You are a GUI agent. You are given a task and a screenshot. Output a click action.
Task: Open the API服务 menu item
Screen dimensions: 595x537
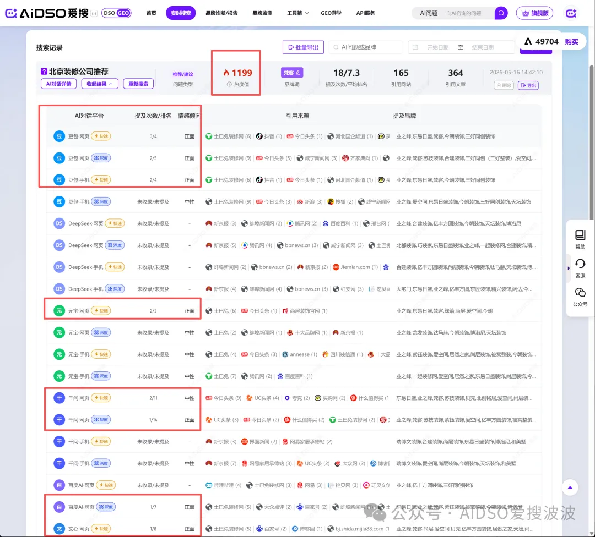tap(365, 13)
